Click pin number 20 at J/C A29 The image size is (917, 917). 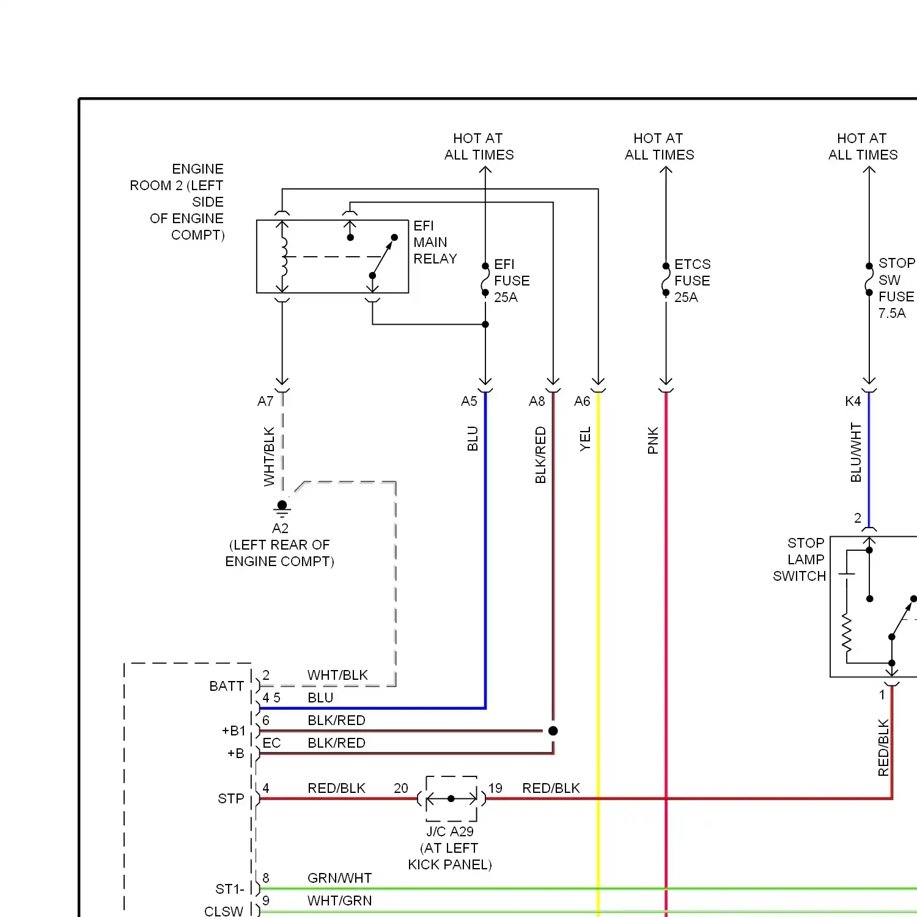[x=401, y=788]
